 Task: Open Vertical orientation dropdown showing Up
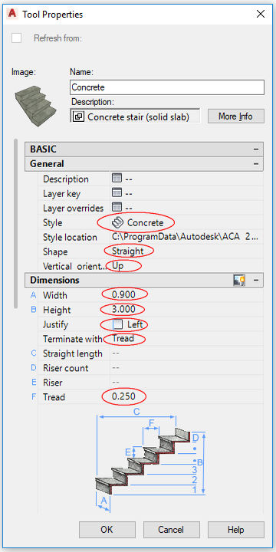(186, 266)
